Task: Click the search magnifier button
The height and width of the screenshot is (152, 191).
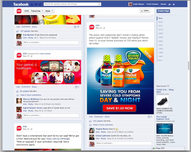Action: point(99,4)
